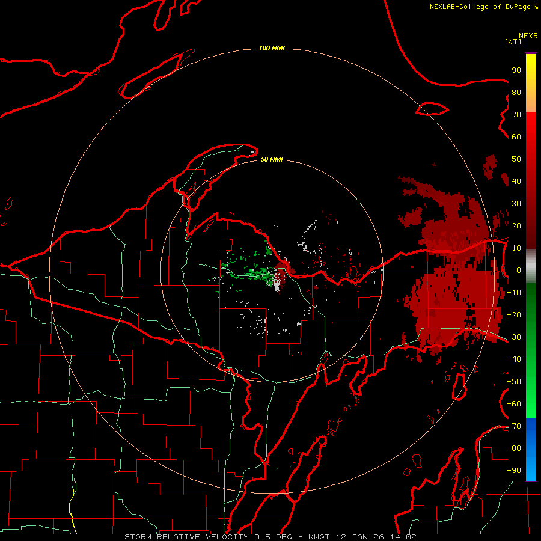
Task: Click the -50 value on the color scale
Action: (x=514, y=382)
